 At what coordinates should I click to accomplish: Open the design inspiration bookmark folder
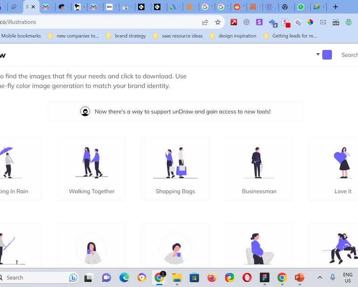[233, 36]
